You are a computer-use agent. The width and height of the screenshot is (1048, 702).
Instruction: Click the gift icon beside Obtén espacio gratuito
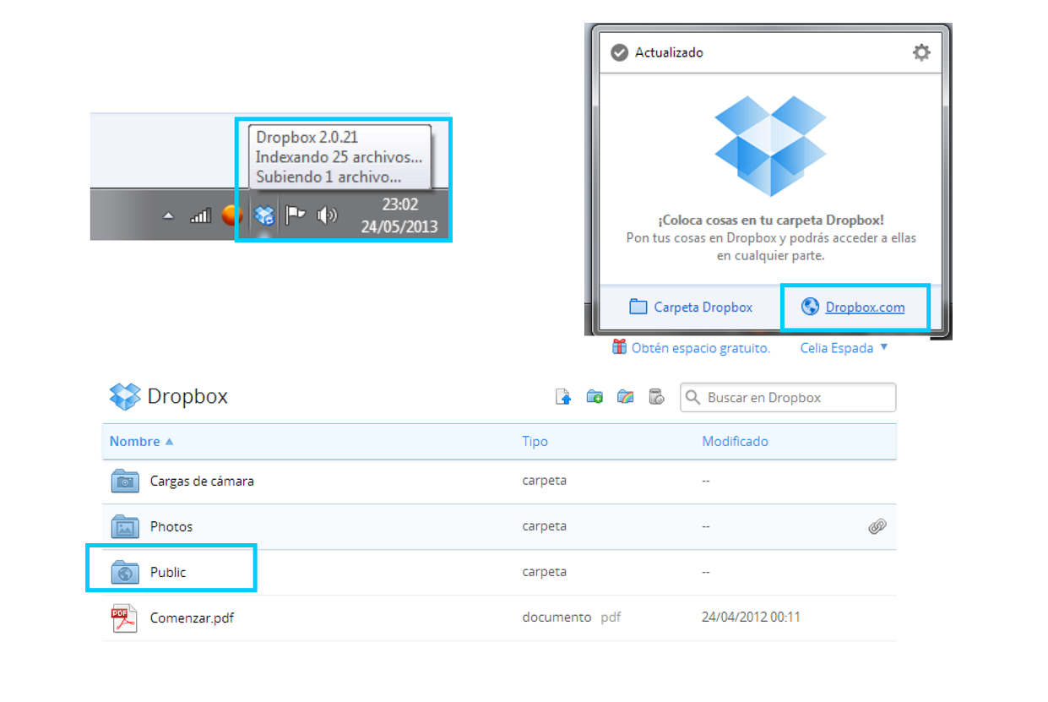(x=620, y=346)
